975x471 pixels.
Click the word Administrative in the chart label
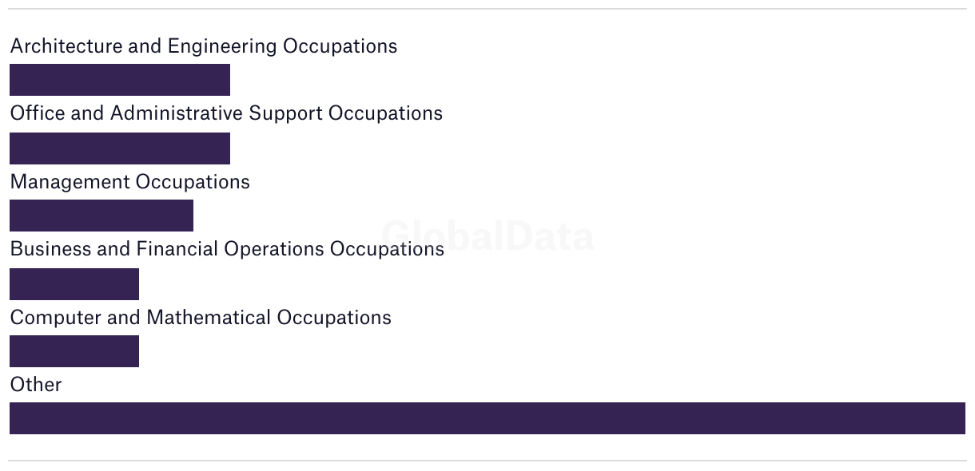[176, 113]
